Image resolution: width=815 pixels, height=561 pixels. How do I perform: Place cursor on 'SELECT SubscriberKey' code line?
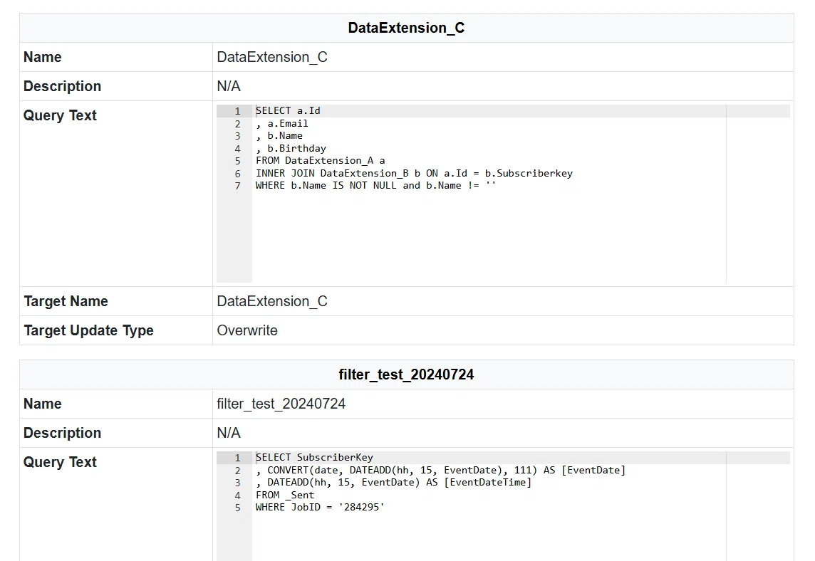pyautogui.click(x=314, y=457)
